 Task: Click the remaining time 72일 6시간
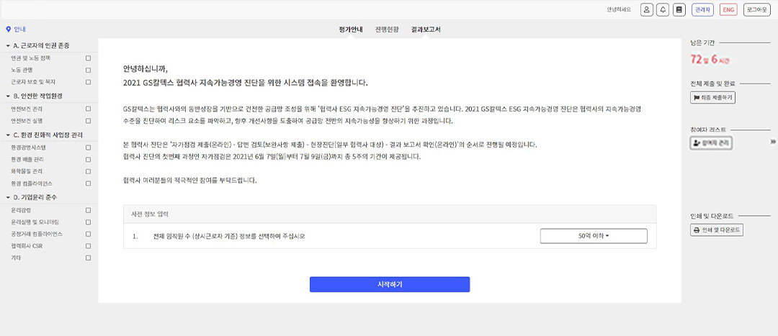click(x=710, y=60)
